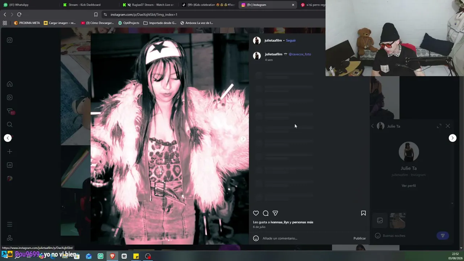
Task: Open Search in the Instagram sidebar
Action: pos(10,125)
